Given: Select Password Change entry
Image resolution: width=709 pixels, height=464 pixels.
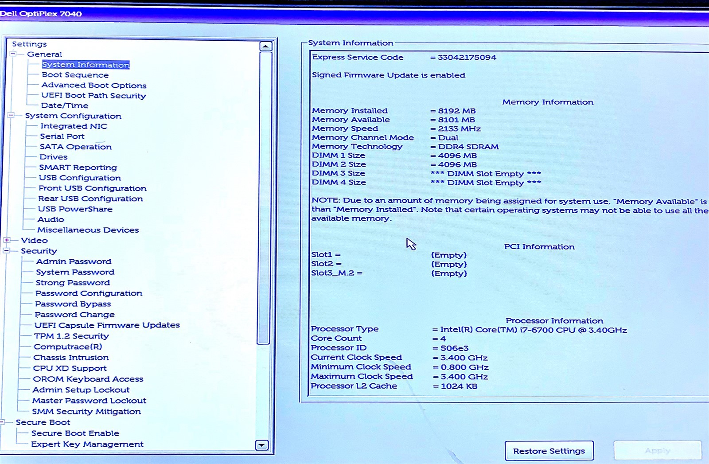Looking at the screenshot, I should click(75, 315).
